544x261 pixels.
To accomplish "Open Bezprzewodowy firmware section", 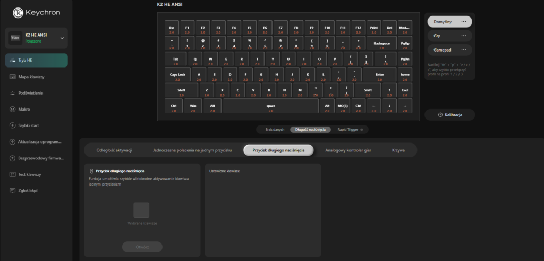I will click(37, 158).
